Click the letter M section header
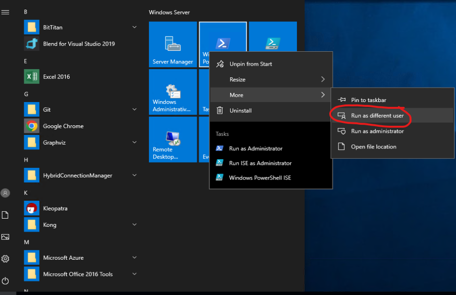Screen dimensions: 456x295 [x=27, y=242]
